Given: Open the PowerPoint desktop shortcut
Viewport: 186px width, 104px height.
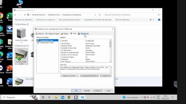Looking at the screenshot, I should coord(10,69).
